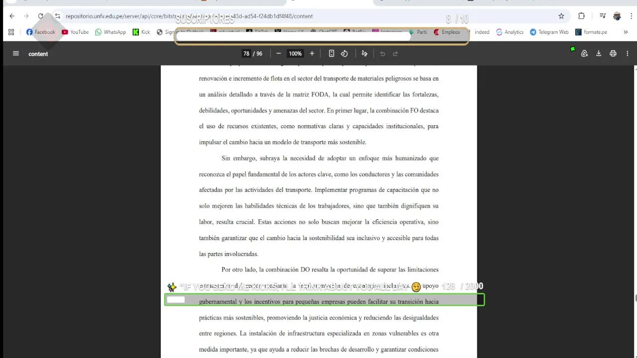Click the 100% zoom level field
This screenshot has height=358, width=637.
click(x=296, y=54)
